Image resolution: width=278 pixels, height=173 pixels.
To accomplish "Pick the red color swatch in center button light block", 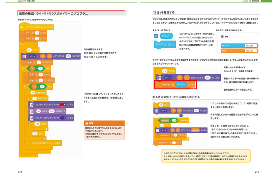I will (x=62, y=105).
